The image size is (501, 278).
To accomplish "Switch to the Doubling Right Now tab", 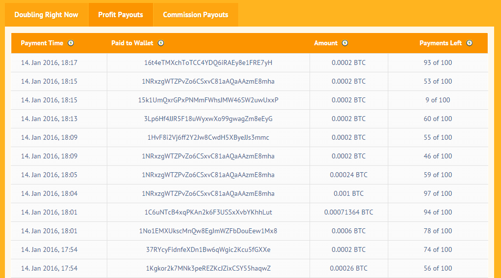I will (46, 15).
